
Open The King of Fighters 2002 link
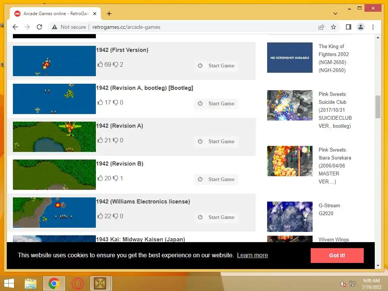pyautogui.click(x=334, y=58)
